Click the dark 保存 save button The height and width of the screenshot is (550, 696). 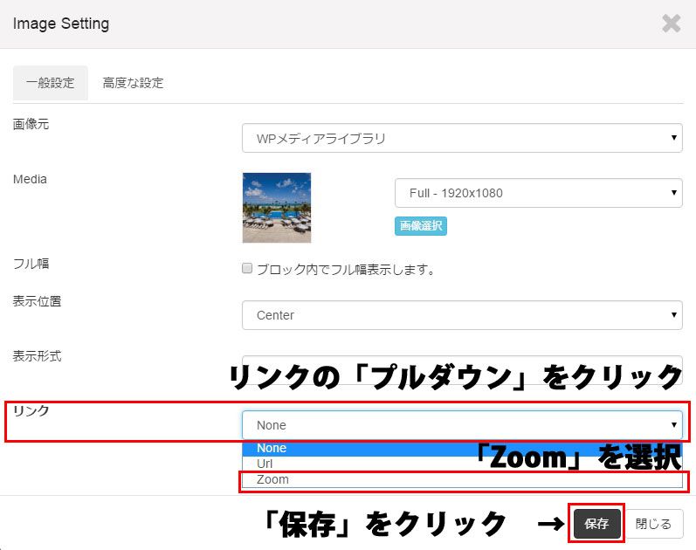coord(596,524)
